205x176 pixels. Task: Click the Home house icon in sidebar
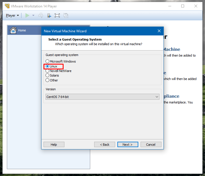coord(13,30)
